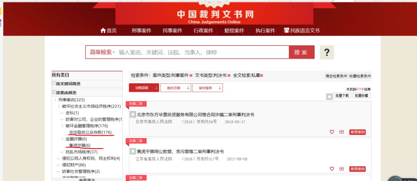417x181 pixels.
Task: Filter by 集资诈骗(6)
Action: click(x=80, y=145)
